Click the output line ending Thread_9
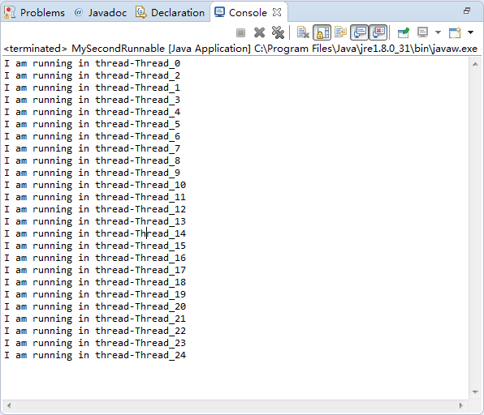Screen dimensions: 484x415 point(92,173)
